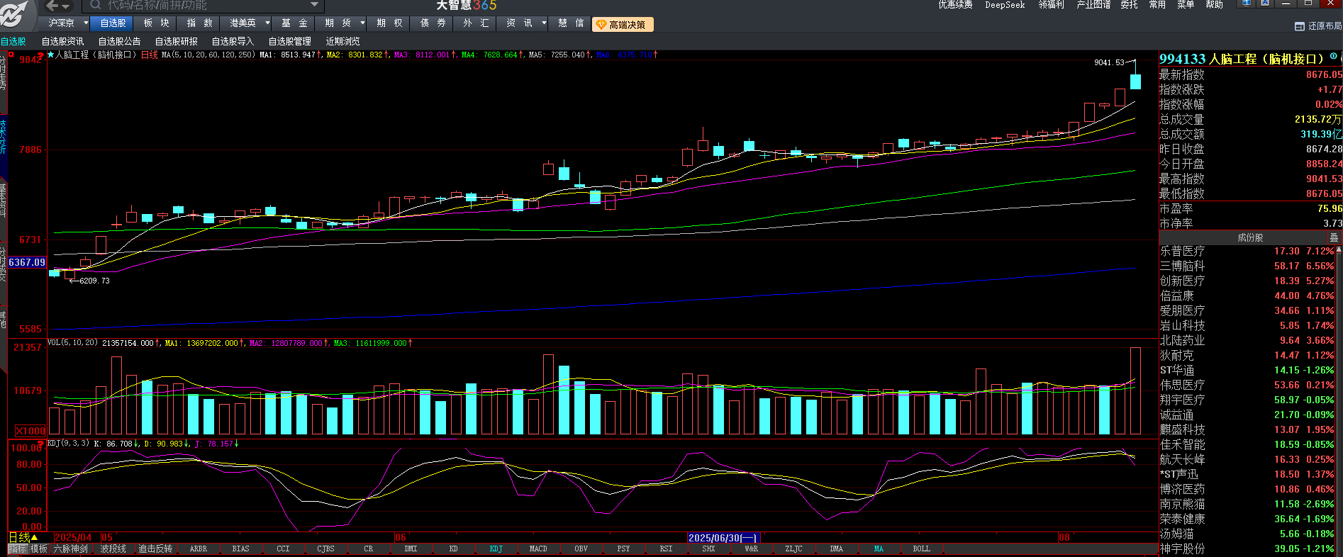Select the ARBR indicator tab
Screen dimensions: 1343x557
pos(199,548)
